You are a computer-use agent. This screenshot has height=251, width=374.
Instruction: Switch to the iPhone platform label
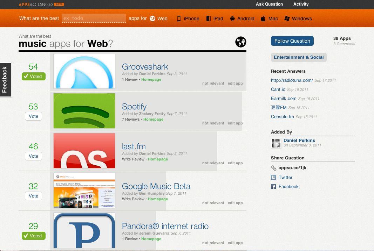[191, 19]
